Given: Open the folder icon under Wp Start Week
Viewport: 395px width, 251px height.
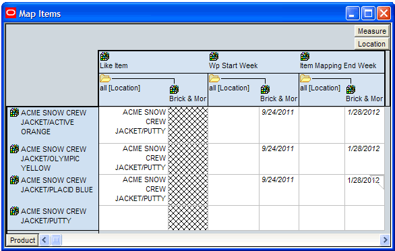Looking at the screenshot, I should (x=214, y=78).
